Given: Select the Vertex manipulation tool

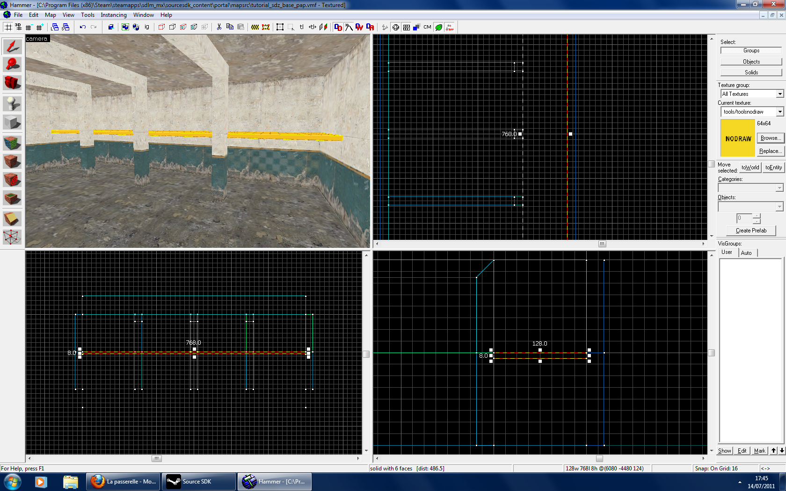Looking at the screenshot, I should 12,237.
